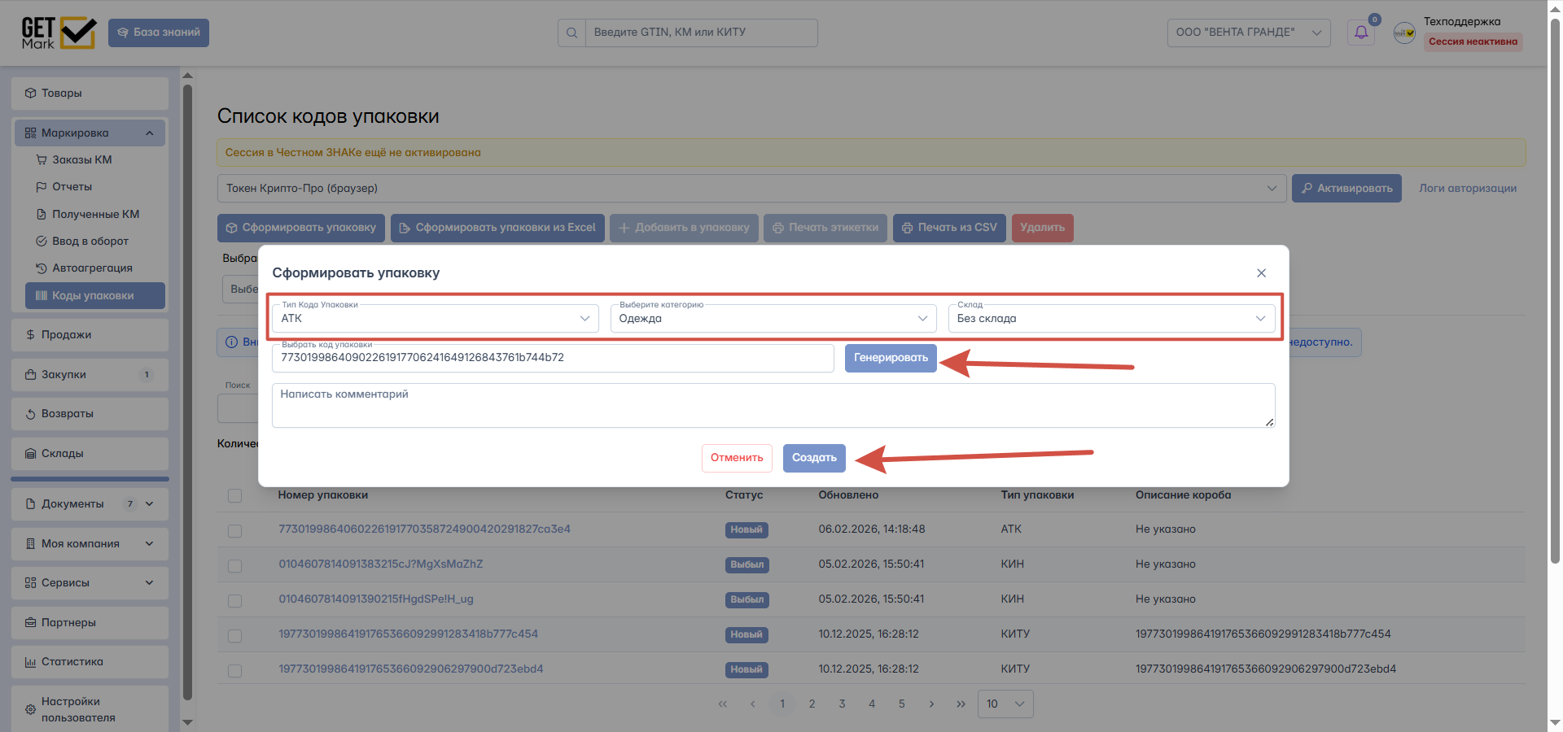Open package link 0104607814091383215cJ?MgXsMaZhZ

pyautogui.click(x=381, y=564)
